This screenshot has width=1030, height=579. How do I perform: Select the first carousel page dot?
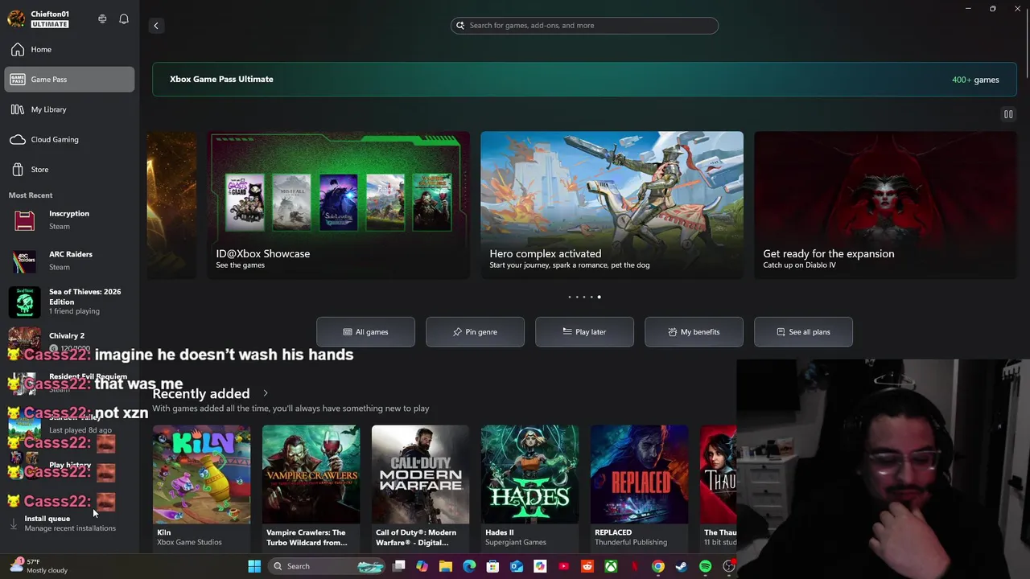pos(570,298)
